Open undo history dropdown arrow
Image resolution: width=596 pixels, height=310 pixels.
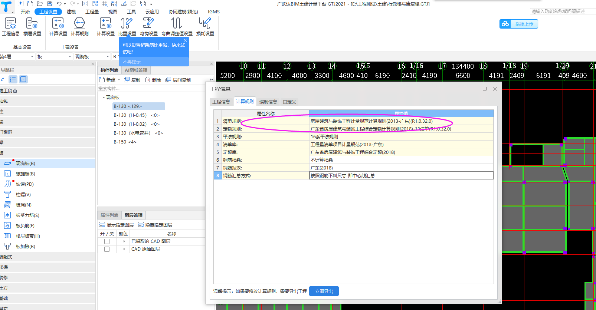[x=65, y=4]
